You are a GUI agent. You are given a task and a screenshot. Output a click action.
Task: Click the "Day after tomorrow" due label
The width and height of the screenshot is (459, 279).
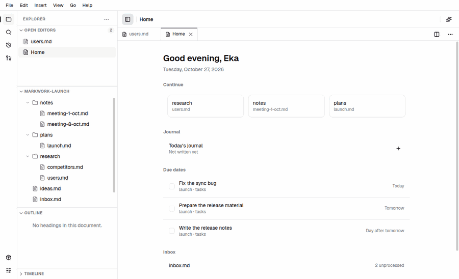(x=385, y=231)
